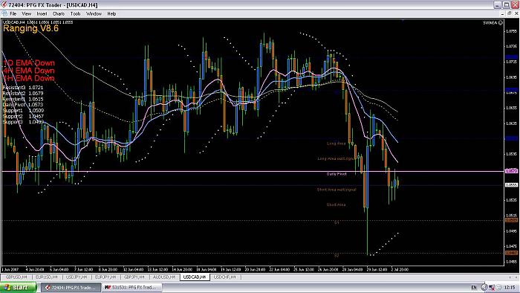Screen dimensions: 520x293
Task: Click the '1H EMA Down' indicator text
Action: pos(29,78)
